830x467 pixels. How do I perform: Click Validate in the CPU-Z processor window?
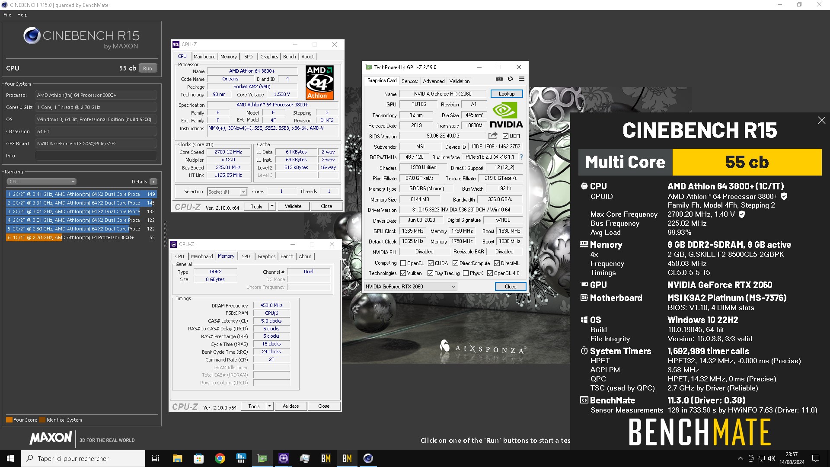[293, 206]
